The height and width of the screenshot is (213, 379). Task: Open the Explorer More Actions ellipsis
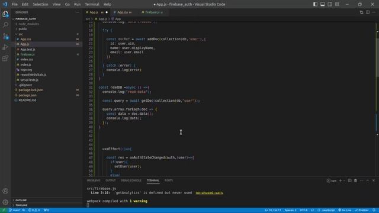pos(78,12)
